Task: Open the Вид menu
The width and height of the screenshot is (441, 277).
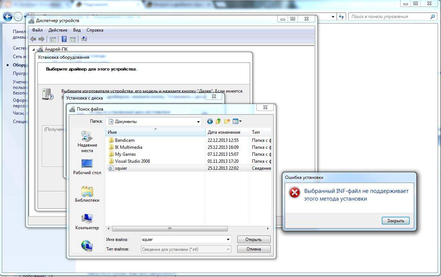Action: (77, 30)
